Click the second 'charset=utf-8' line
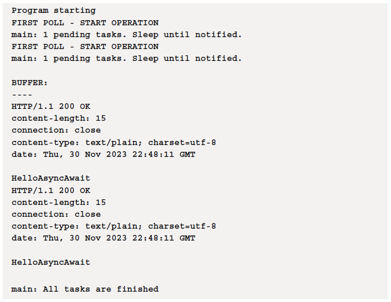The height and width of the screenshot is (302, 391). 114,226
